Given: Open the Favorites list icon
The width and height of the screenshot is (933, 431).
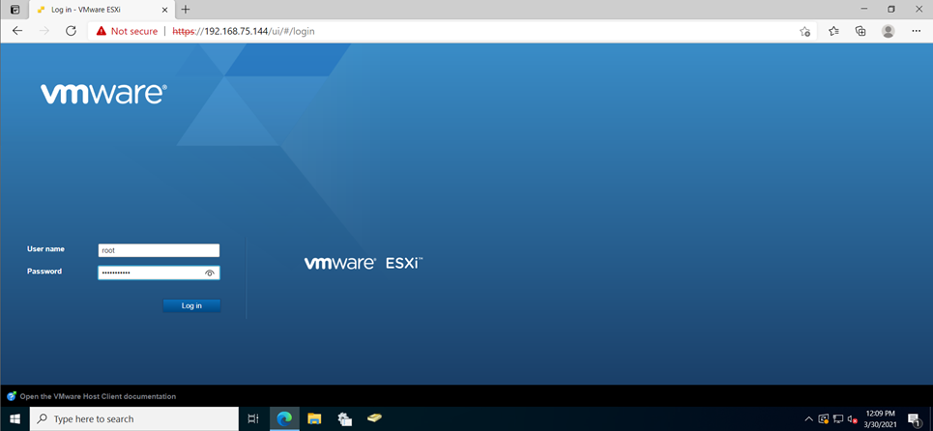Looking at the screenshot, I should coord(833,31).
